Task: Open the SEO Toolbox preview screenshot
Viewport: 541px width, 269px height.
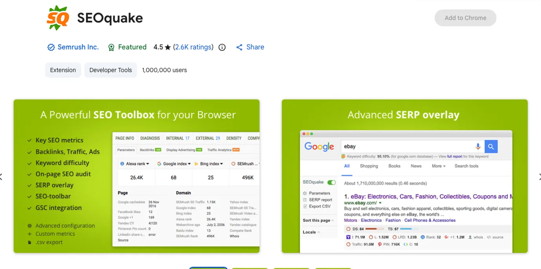Action: coord(136,176)
